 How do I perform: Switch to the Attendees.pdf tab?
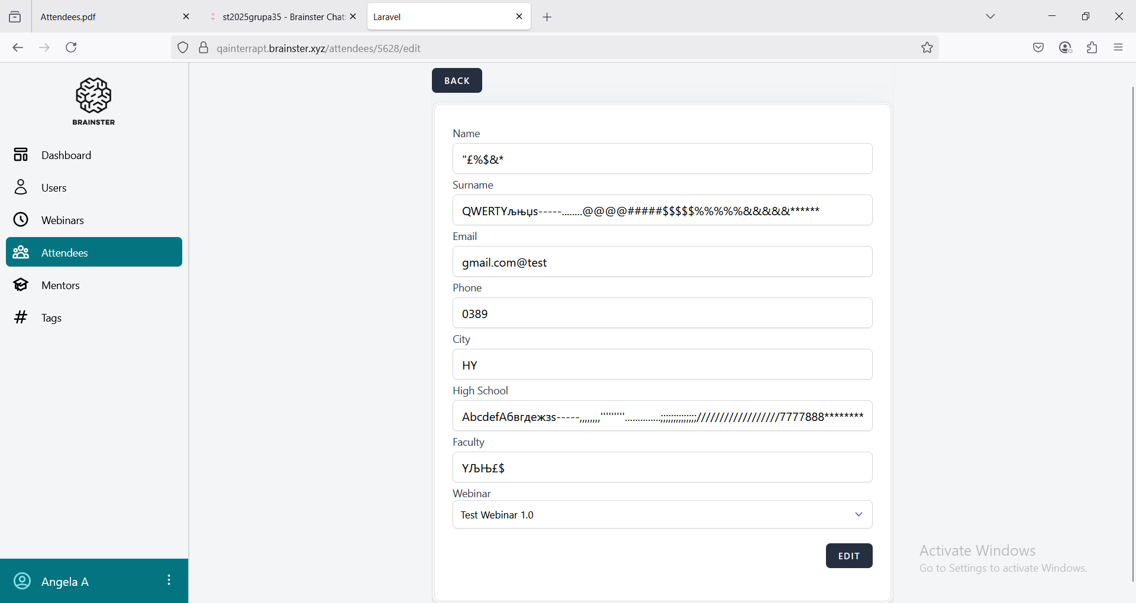click(x=106, y=17)
